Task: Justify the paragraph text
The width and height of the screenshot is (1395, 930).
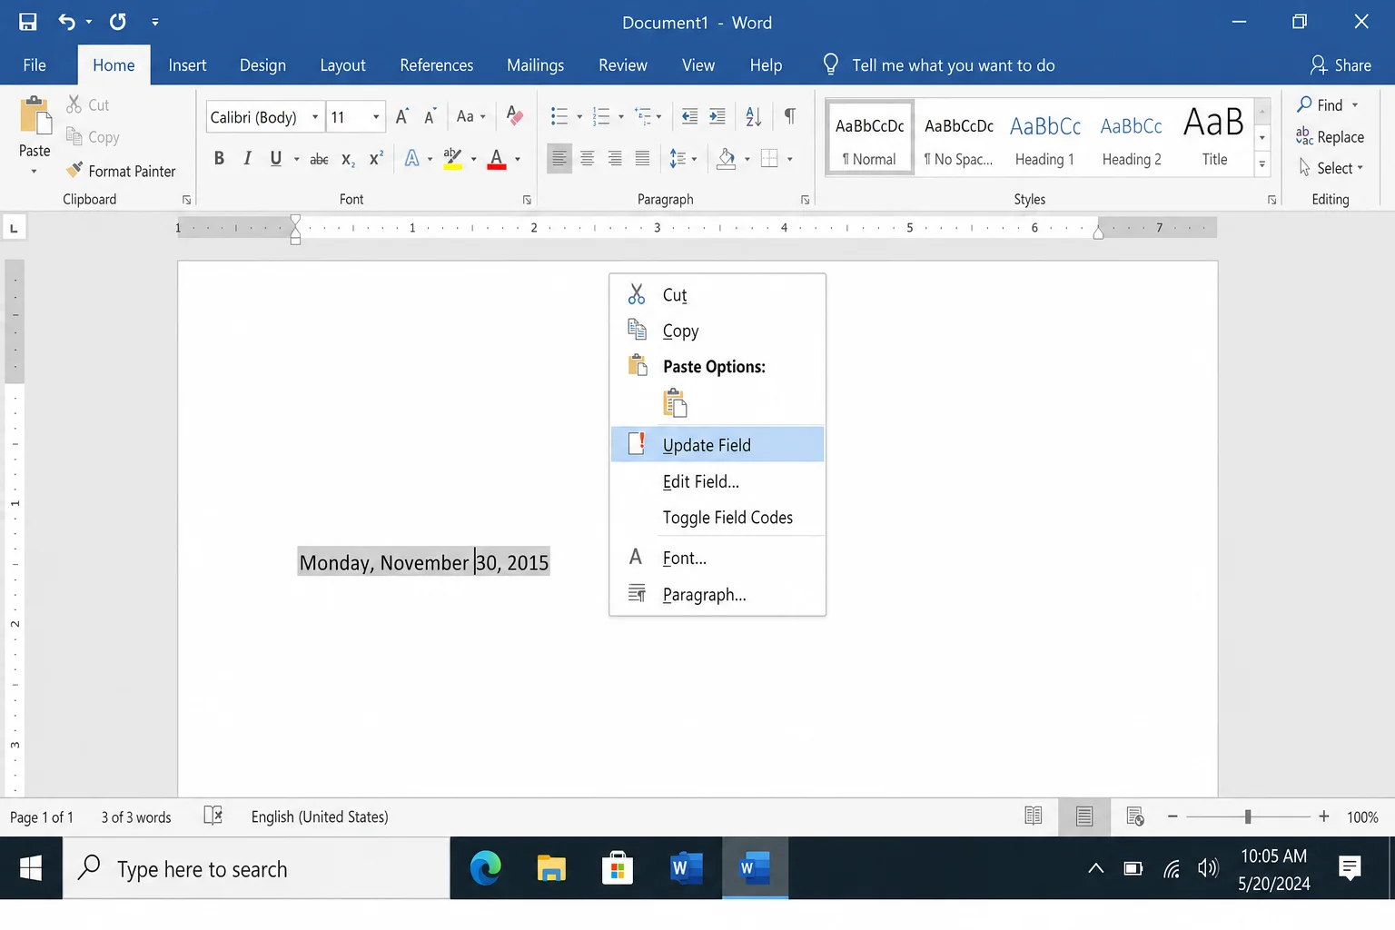Action: (642, 159)
